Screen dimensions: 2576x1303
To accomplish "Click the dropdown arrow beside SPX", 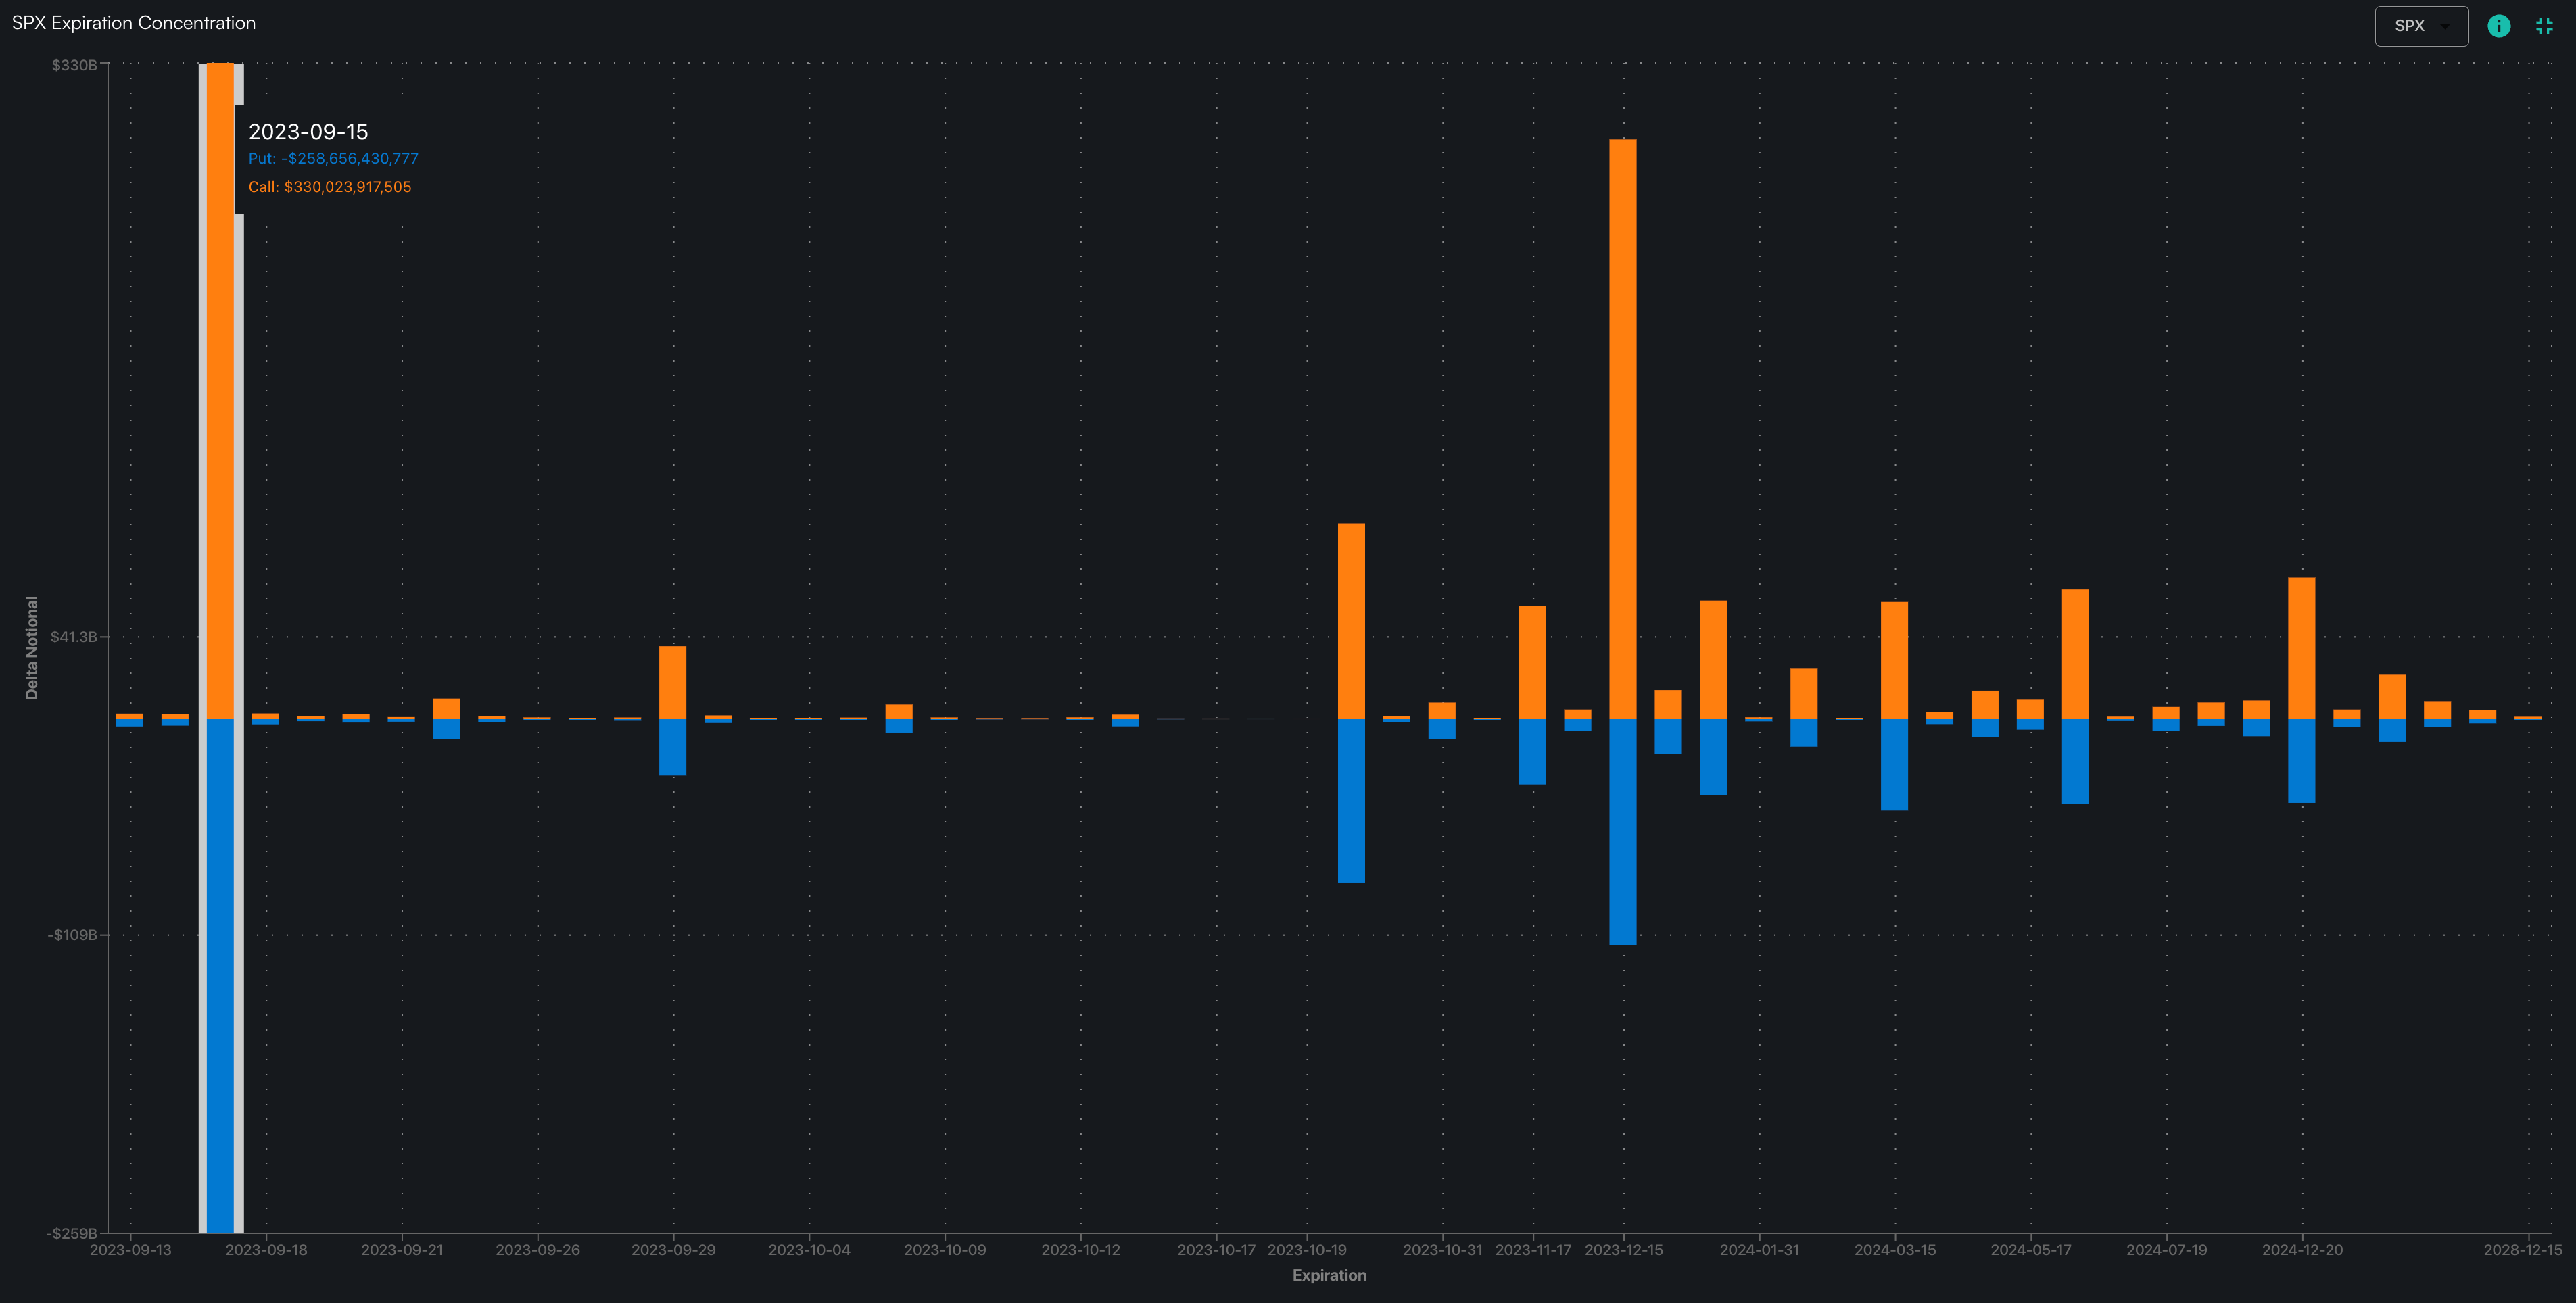I will 2445,26.
